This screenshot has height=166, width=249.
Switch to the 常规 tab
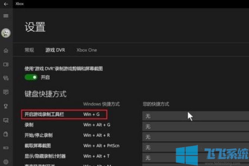[29, 50]
